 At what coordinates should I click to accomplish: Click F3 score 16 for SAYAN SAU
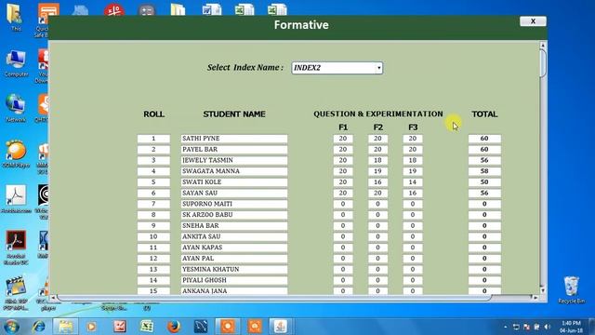[413, 193]
